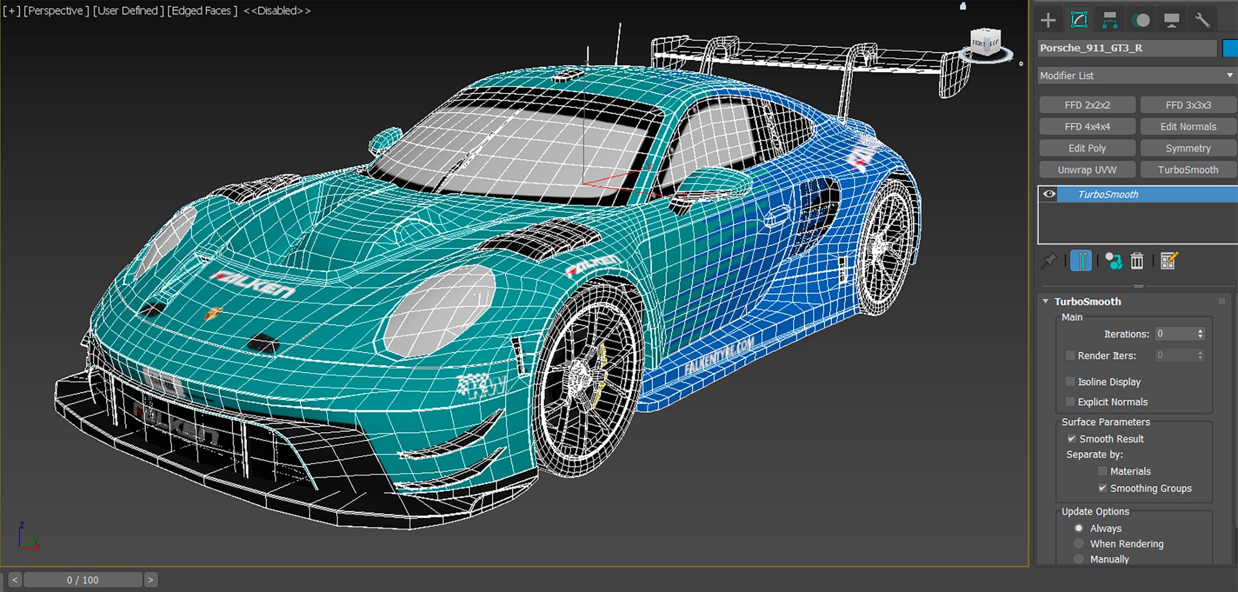This screenshot has width=1238, height=592.
Task: Open the Modifier List dropdown
Action: click(x=1137, y=75)
